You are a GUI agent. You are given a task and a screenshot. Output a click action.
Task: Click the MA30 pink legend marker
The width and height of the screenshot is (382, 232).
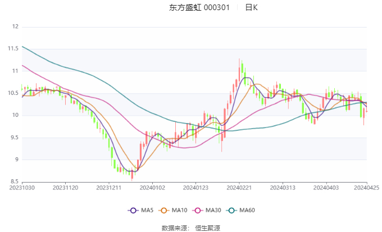pos(198,210)
